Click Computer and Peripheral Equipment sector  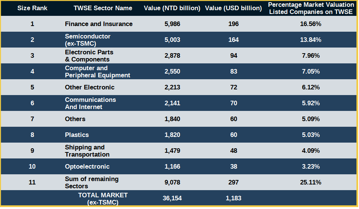(97, 71)
